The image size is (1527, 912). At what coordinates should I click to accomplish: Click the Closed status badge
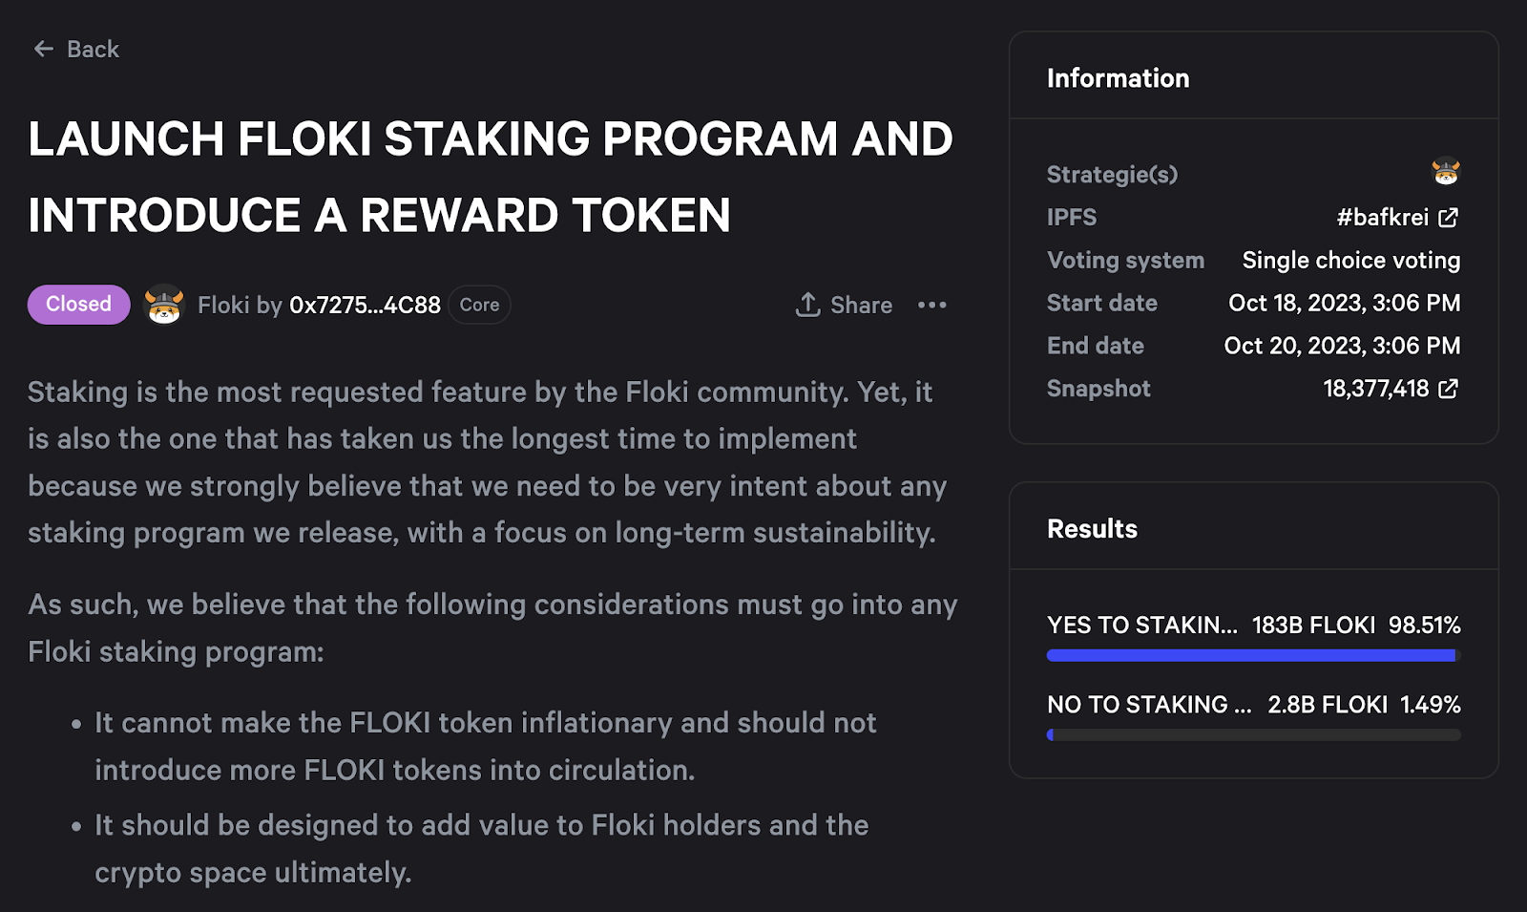78,305
